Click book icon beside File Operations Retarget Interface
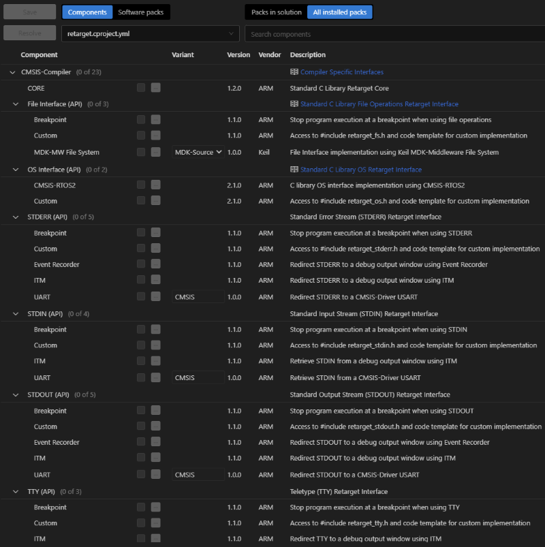 click(x=294, y=104)
